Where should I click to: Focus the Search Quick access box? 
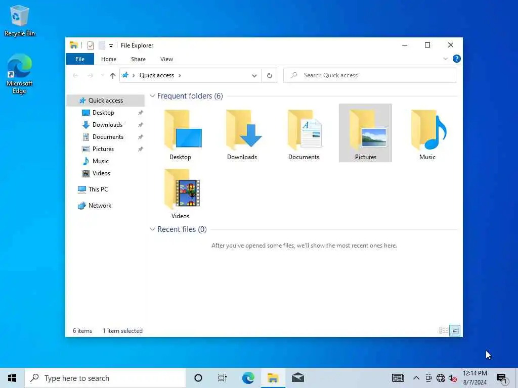[370, 75]
